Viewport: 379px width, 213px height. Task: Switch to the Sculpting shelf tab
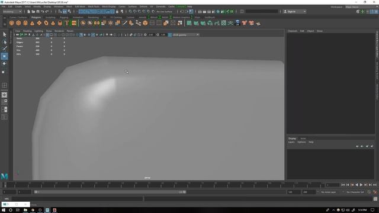50,17
